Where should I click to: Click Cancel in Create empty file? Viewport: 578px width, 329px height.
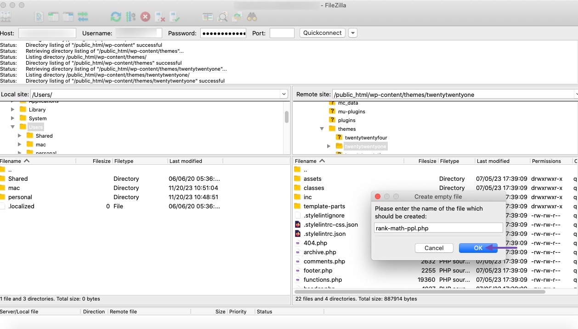tap(434, 248)
